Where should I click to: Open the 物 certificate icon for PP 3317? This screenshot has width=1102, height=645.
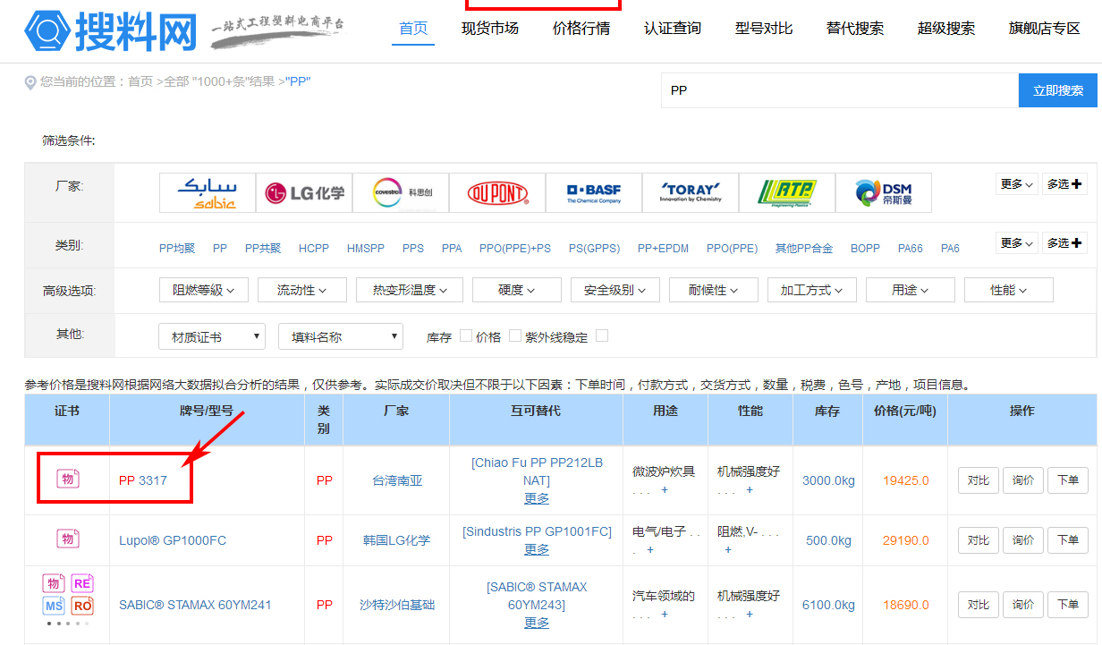67,479
